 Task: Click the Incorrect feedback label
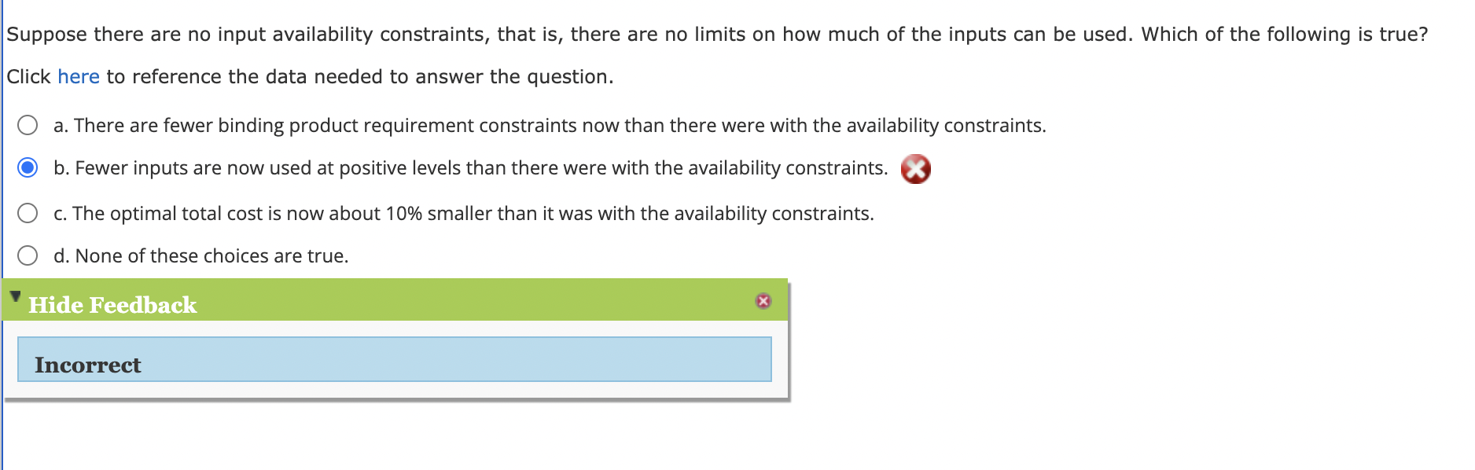pos(88,364)
